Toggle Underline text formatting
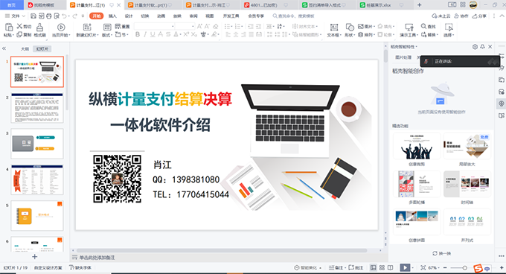The height and width of the screenshot is (274, 506). (153, 34)
